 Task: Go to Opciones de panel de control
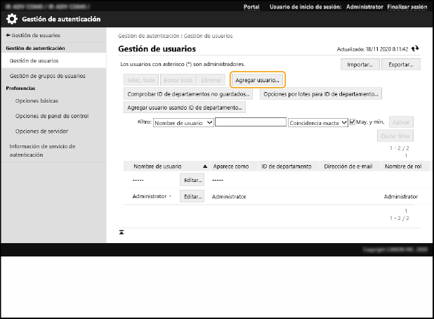(51, 116)
